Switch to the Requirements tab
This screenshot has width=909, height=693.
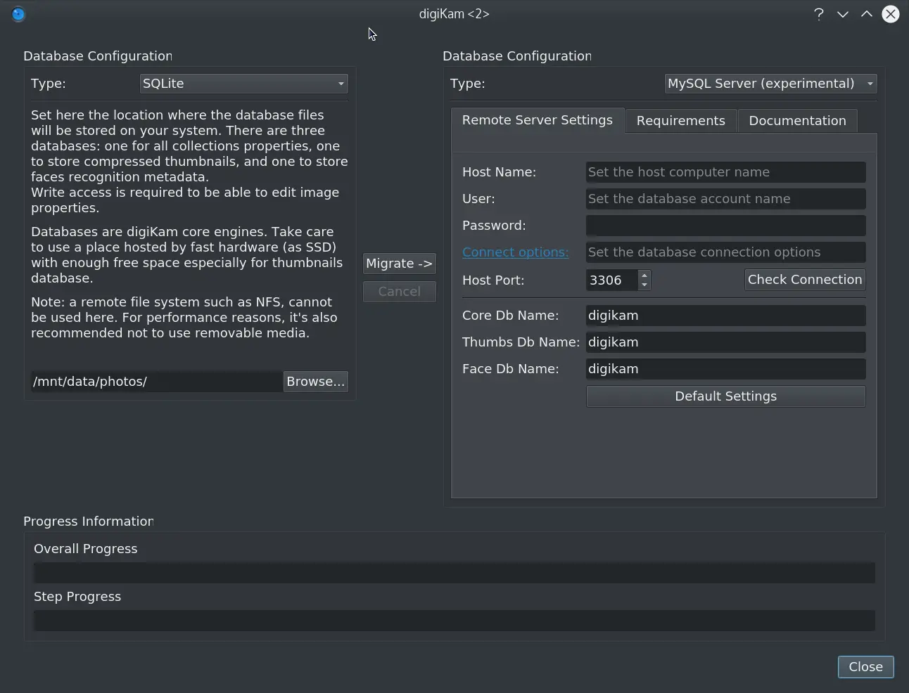(680, 121)
